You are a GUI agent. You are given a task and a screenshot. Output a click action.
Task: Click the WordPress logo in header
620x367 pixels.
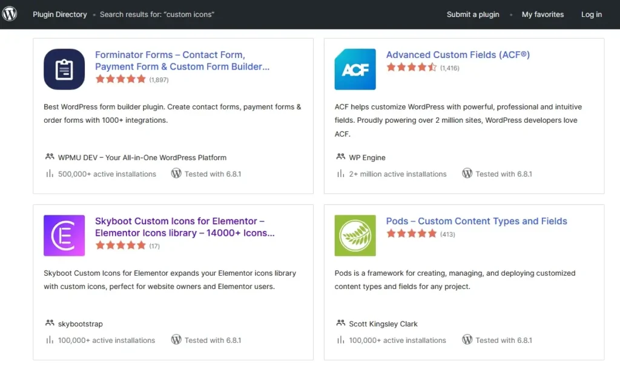(10, 14)
